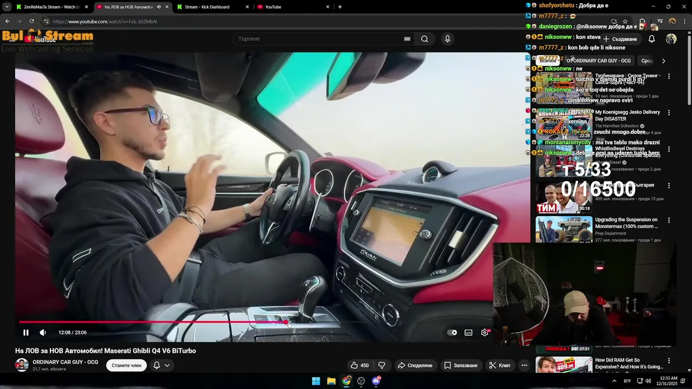
Task: Reload the current page
Action: [x=31, y=22]
